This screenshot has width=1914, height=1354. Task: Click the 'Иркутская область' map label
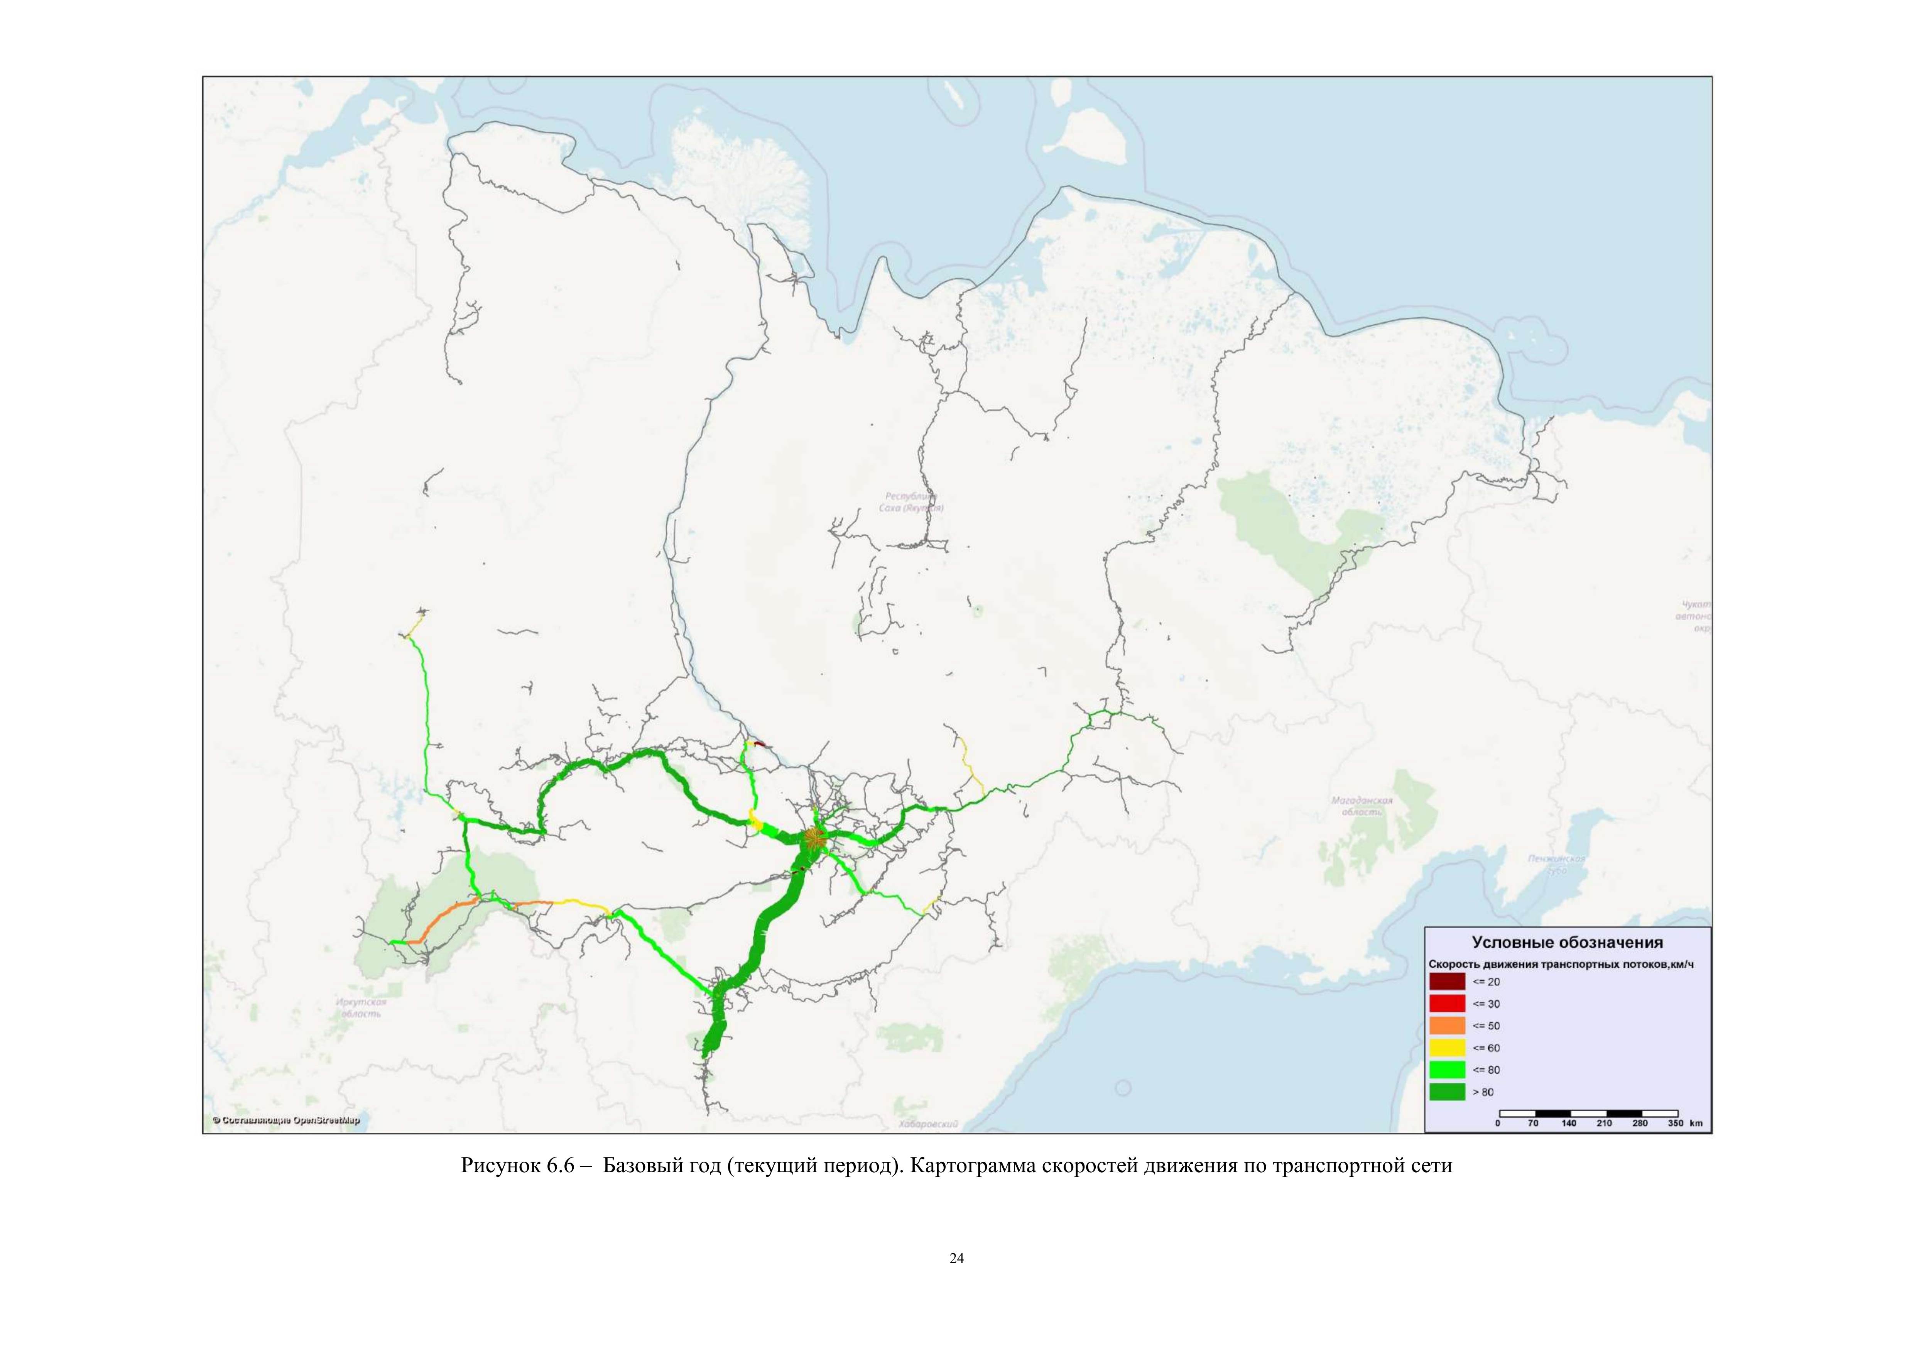click(361, 1008)
